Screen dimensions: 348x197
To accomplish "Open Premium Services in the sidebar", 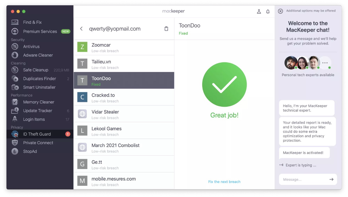I will (x=40, y=32).
